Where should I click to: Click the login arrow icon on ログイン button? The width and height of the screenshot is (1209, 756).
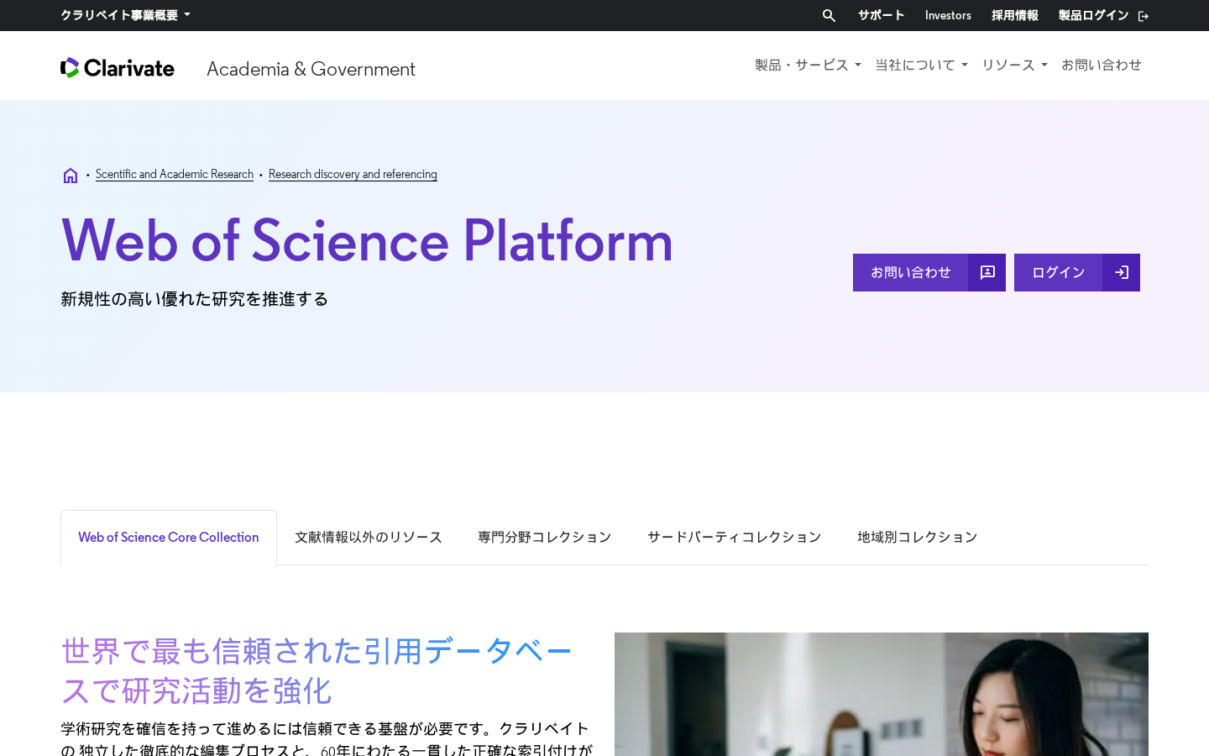pos(1122,272)
